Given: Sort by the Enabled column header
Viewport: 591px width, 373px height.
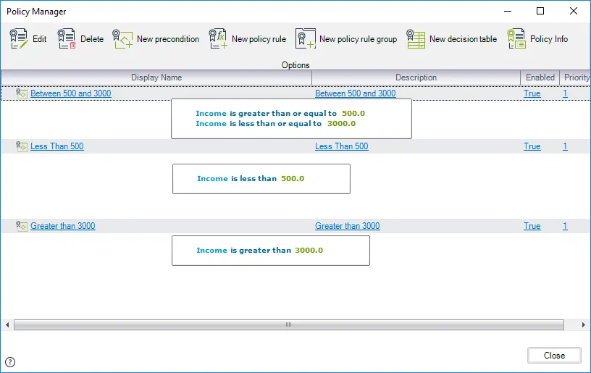Looking at the screenshot, I should point(540,77).
